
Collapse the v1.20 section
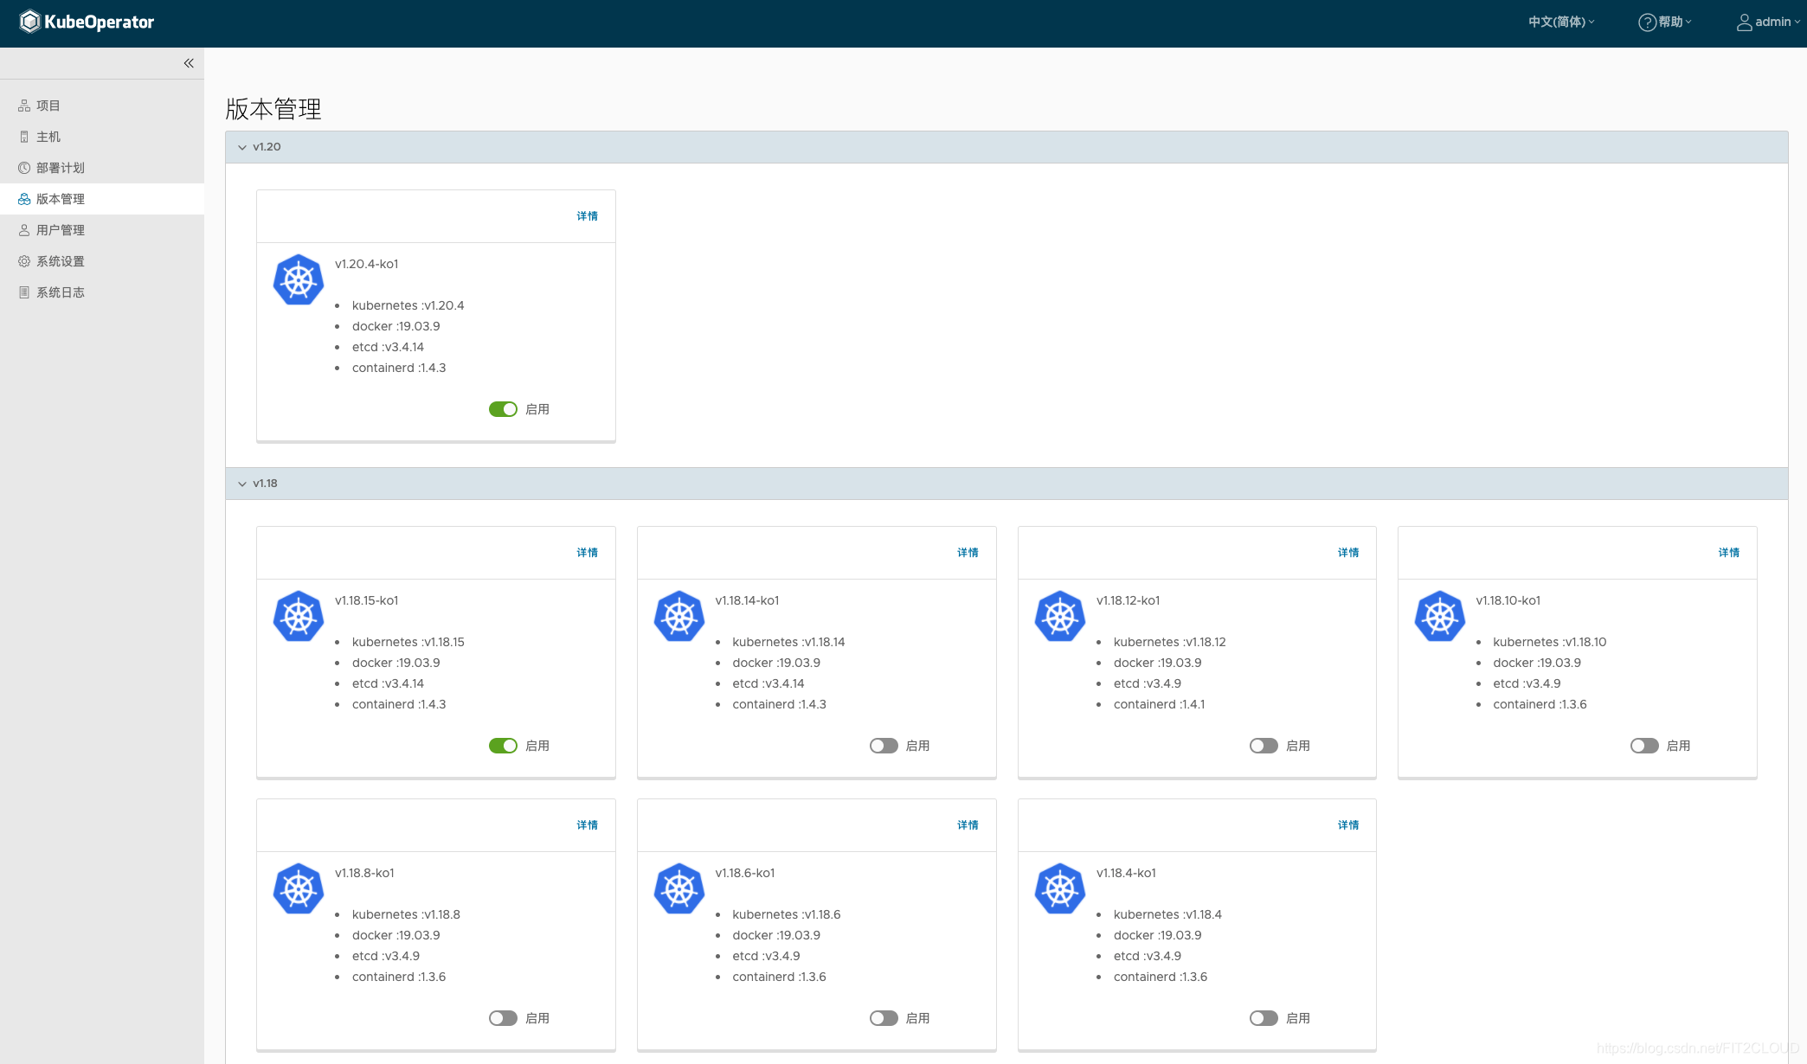pyautogui.click(x=242, y=147)
